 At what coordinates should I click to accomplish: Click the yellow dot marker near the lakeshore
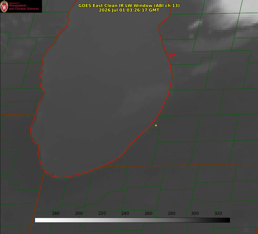click(156, 125)
